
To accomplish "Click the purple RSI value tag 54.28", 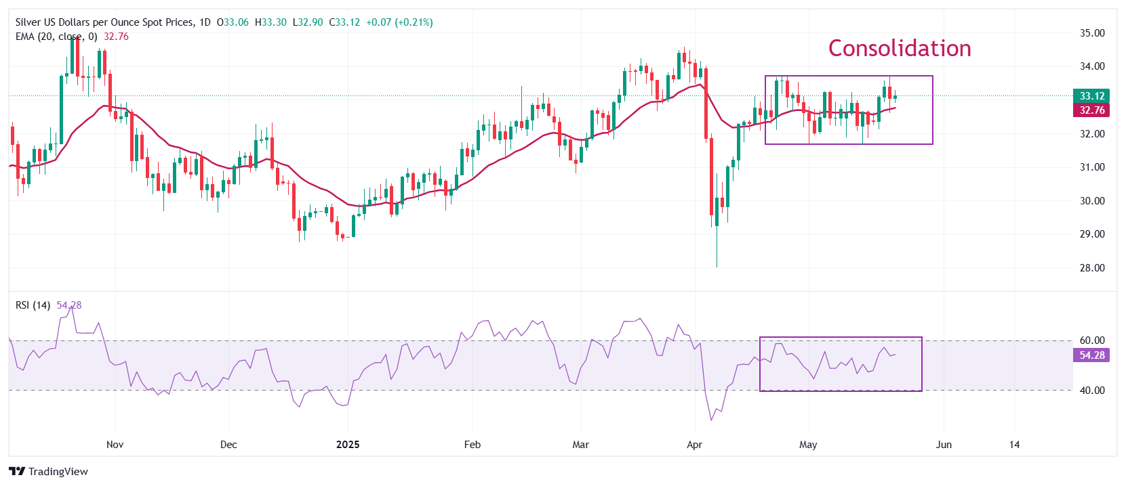I will pyautogui.click(x=1091, y=355).
